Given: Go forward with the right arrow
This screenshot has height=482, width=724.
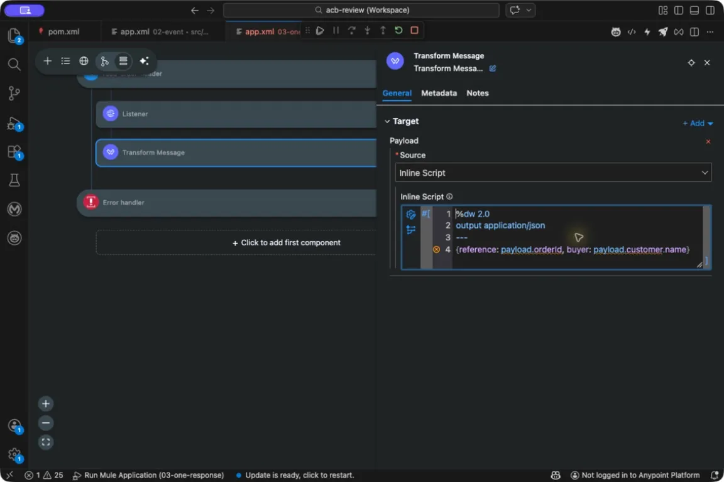Looking at the screenshot, I should 211,10.
